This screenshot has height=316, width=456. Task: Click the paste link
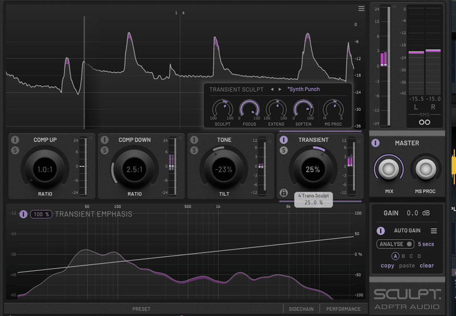click(x=407, y=265)
